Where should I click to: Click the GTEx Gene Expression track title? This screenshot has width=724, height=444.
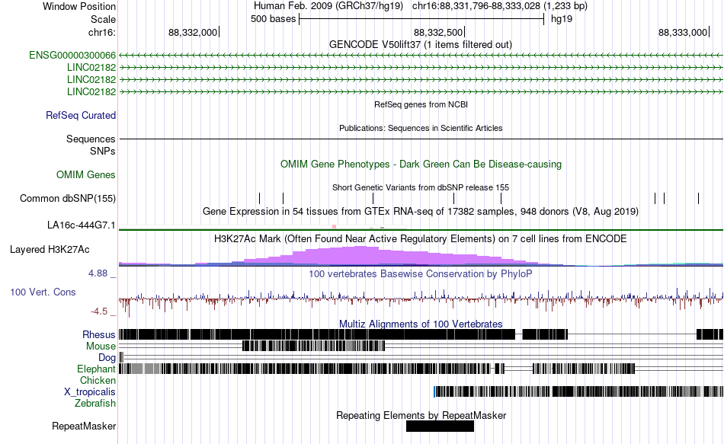(421, 212)
